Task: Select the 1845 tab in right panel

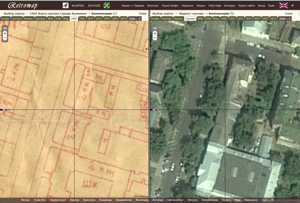Action: (265, 19)
